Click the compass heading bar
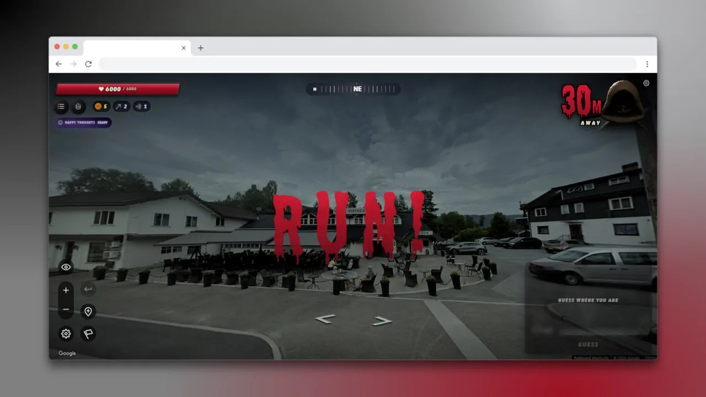 coord(354,89)
